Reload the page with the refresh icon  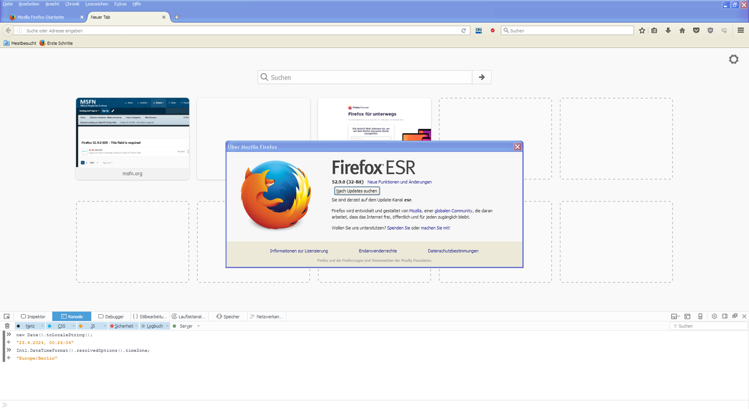click(x=463, y=30)
